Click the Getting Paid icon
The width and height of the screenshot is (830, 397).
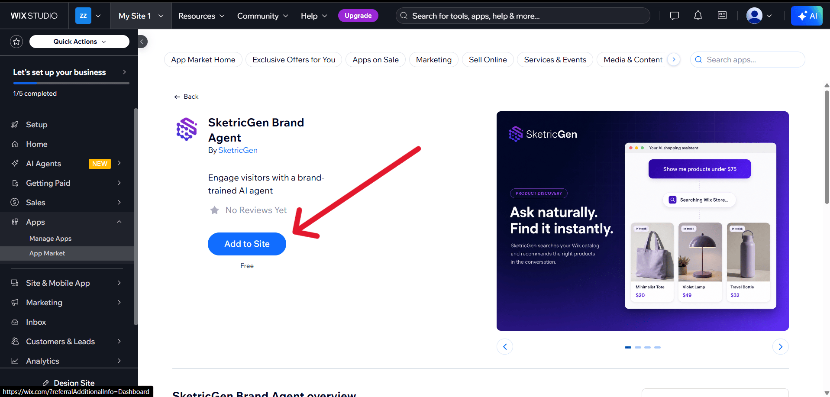point(15,183)
